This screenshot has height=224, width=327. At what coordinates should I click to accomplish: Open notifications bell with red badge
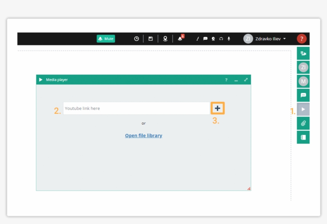coord(180,38)
